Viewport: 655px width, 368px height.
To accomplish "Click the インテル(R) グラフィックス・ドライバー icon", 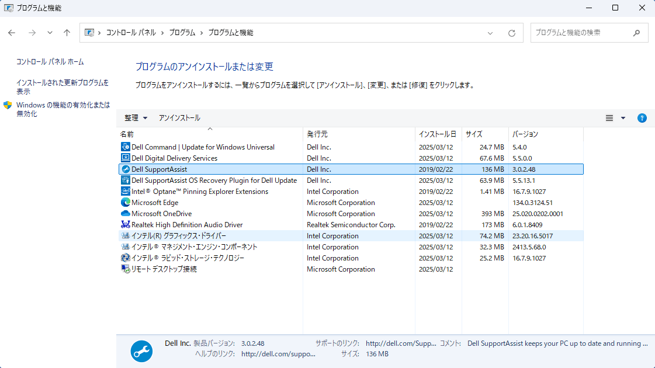I will [125, 235].
